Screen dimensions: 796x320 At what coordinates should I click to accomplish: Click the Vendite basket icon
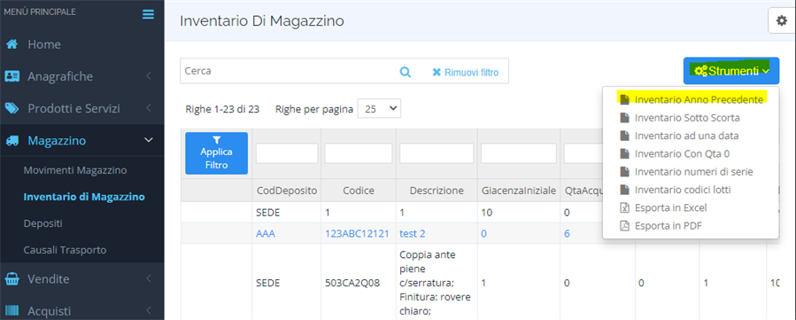(12, 279)
